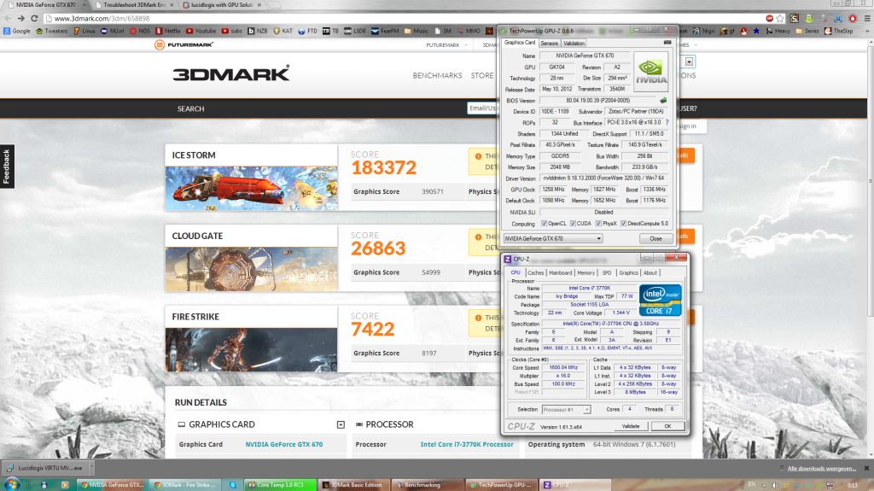
Task: Click the Feedback side tab
Action: tap(7, 167)
